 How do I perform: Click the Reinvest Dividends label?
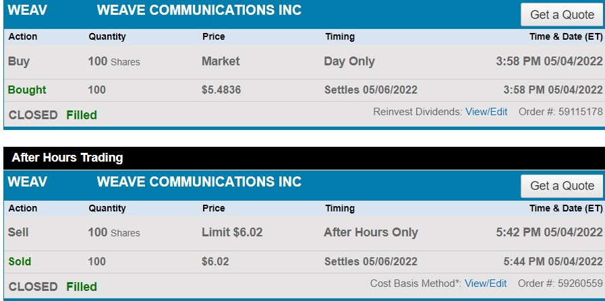click(417, 112)
